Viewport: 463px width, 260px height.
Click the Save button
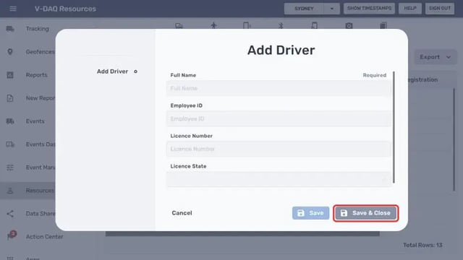pyautogui.click(x=310, y=213)
